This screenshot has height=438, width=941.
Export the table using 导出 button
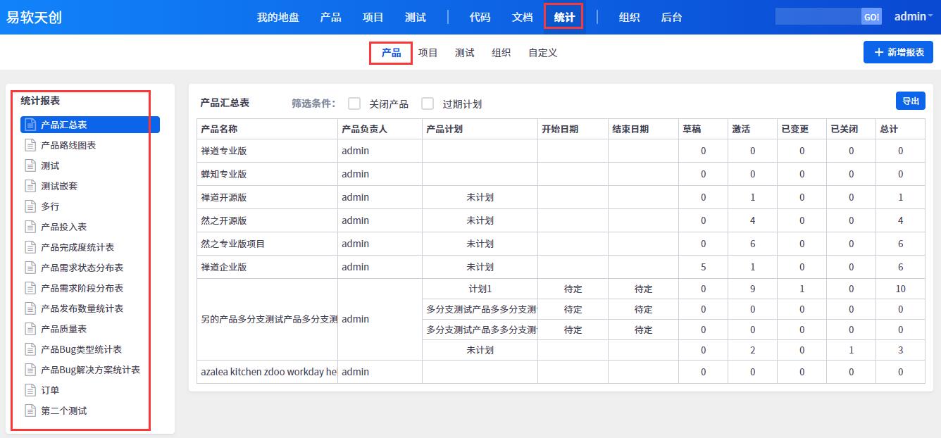point(910,101)
